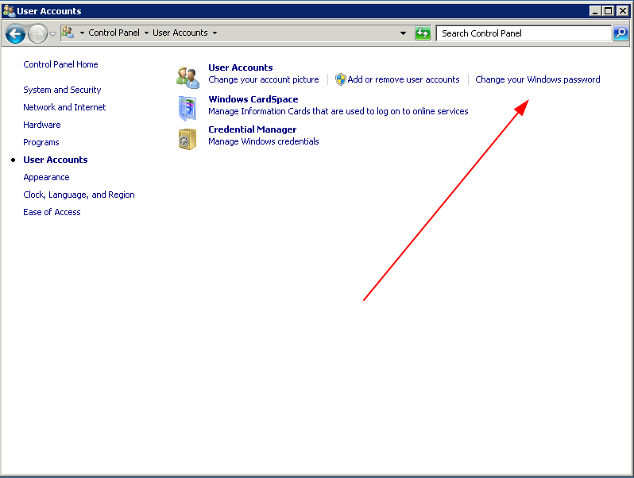Open the Credential Manager heading link
Screen dimensions: 634x478
pos(253,129)
